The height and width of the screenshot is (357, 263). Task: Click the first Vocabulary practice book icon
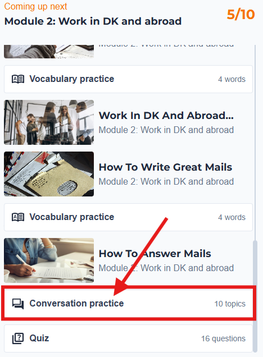pyautogui.click(x=18, y=79)
